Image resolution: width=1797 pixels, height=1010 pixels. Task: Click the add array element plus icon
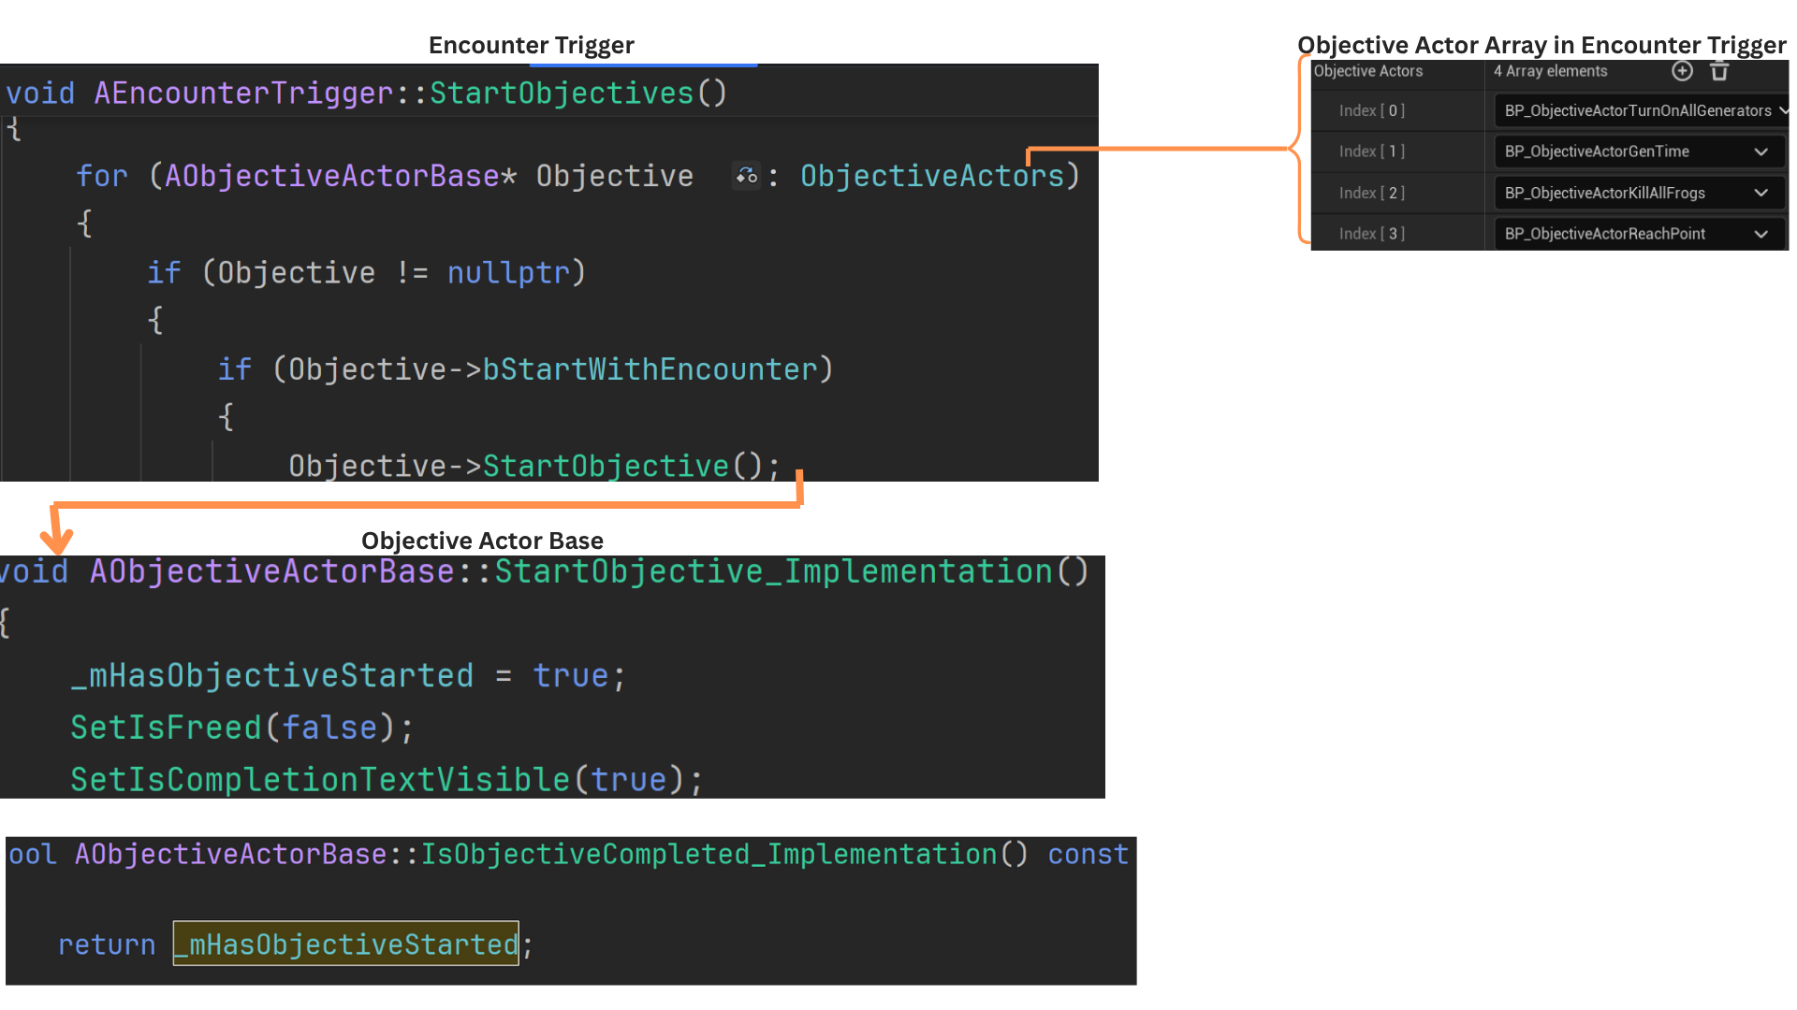pyautogui.click(x=1682, y=71)
